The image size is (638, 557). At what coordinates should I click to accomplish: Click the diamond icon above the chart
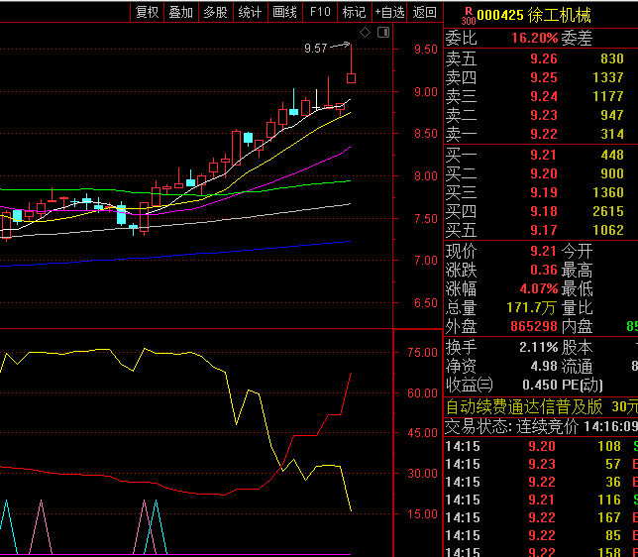(x=365, y=33)
